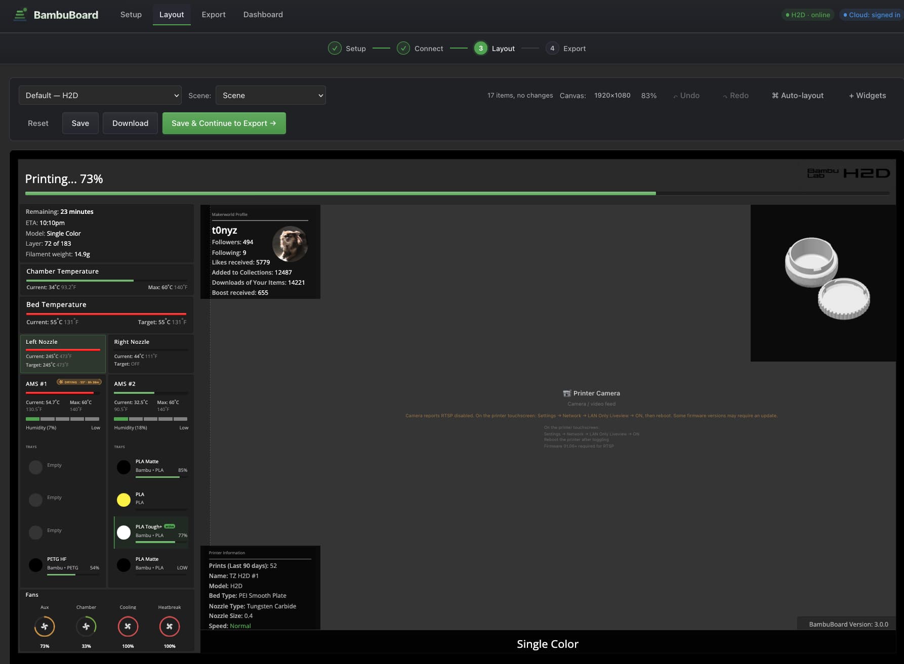The image size is (904, 664).
Task: Click the Cooling fan icon
Action: pyautogui.click(x=128, y=627)
